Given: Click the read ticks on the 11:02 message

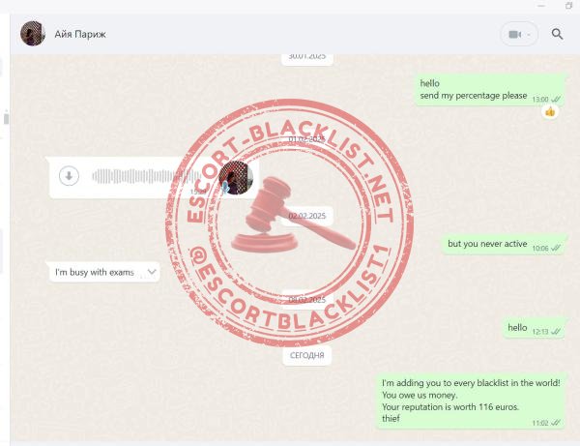Looking at the screenshot, I should click(x=556, y=423).
